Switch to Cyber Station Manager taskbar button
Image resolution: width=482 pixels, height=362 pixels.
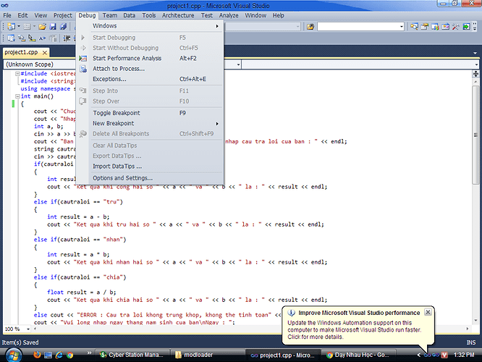pyautogui.click(x=133, y=355)
